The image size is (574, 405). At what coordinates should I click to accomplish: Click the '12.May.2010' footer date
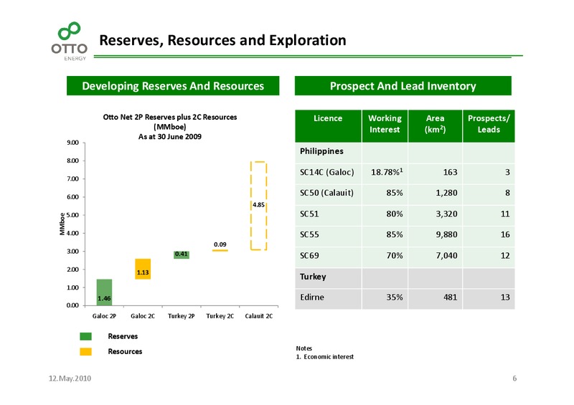[70, 378]
